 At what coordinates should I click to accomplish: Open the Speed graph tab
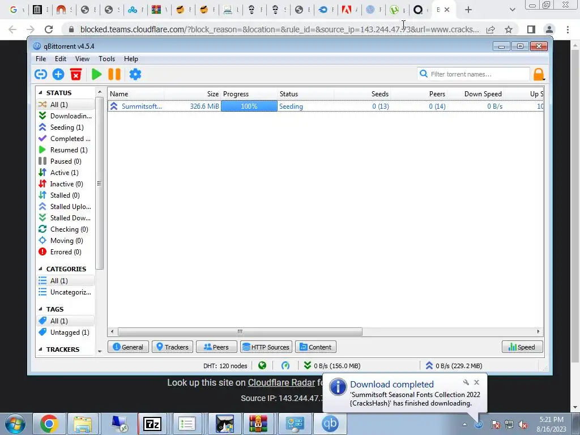522,347
